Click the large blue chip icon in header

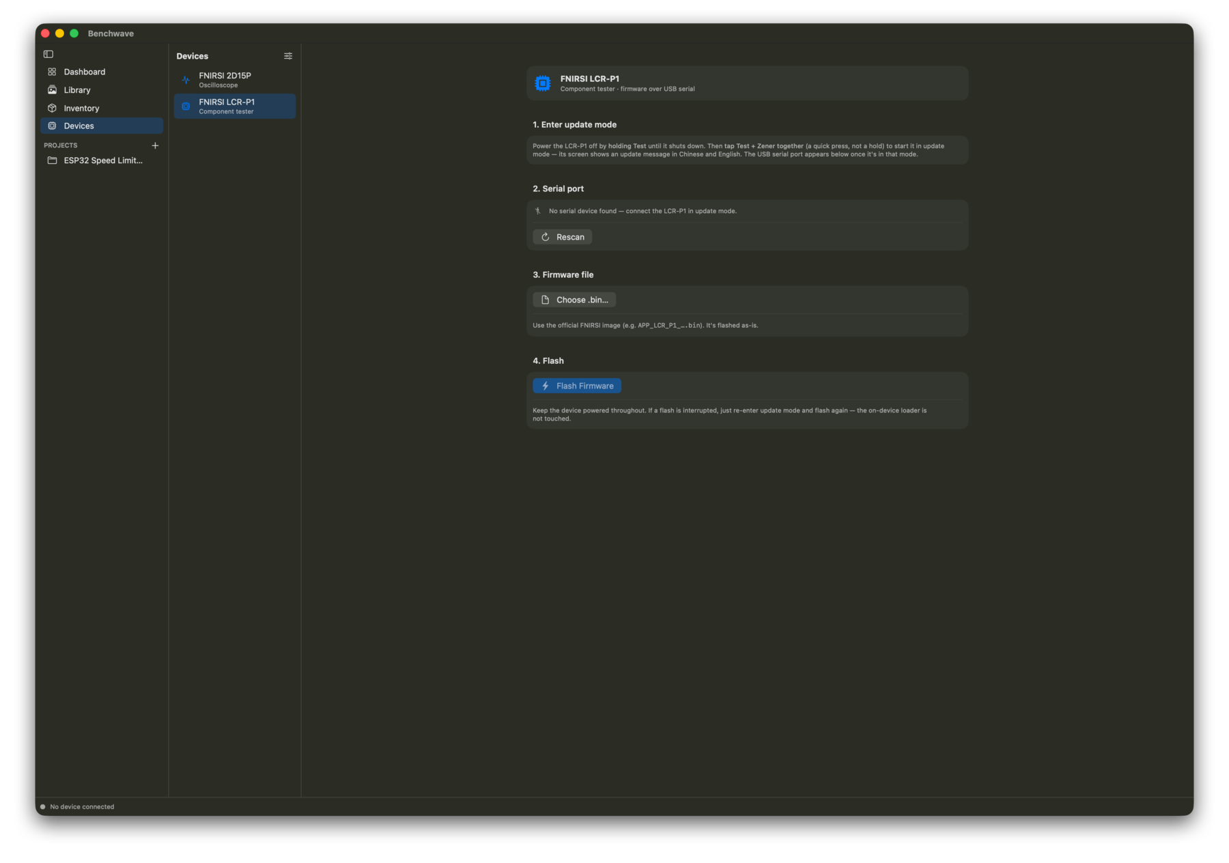click(x=543, y=83)
